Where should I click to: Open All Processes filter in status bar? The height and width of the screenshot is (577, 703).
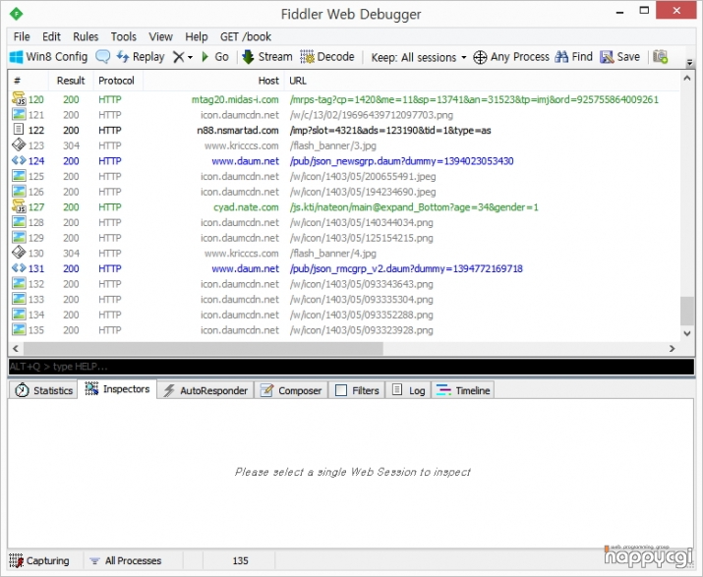point(125,561)
